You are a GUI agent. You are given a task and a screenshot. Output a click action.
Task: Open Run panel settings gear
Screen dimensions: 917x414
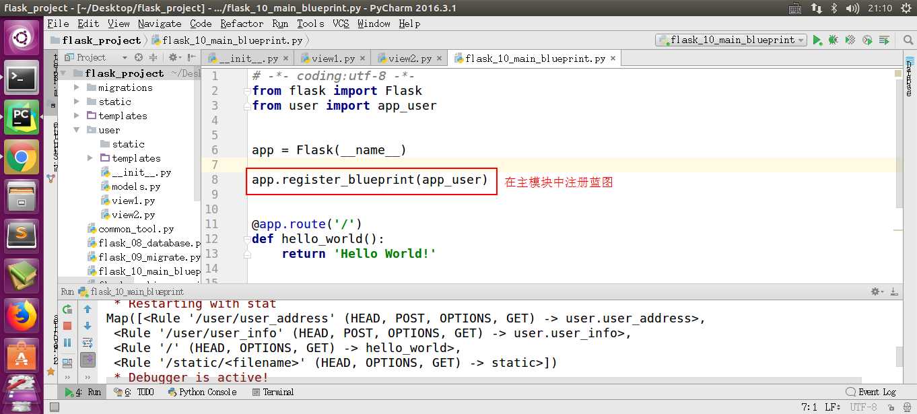(877, 291)
